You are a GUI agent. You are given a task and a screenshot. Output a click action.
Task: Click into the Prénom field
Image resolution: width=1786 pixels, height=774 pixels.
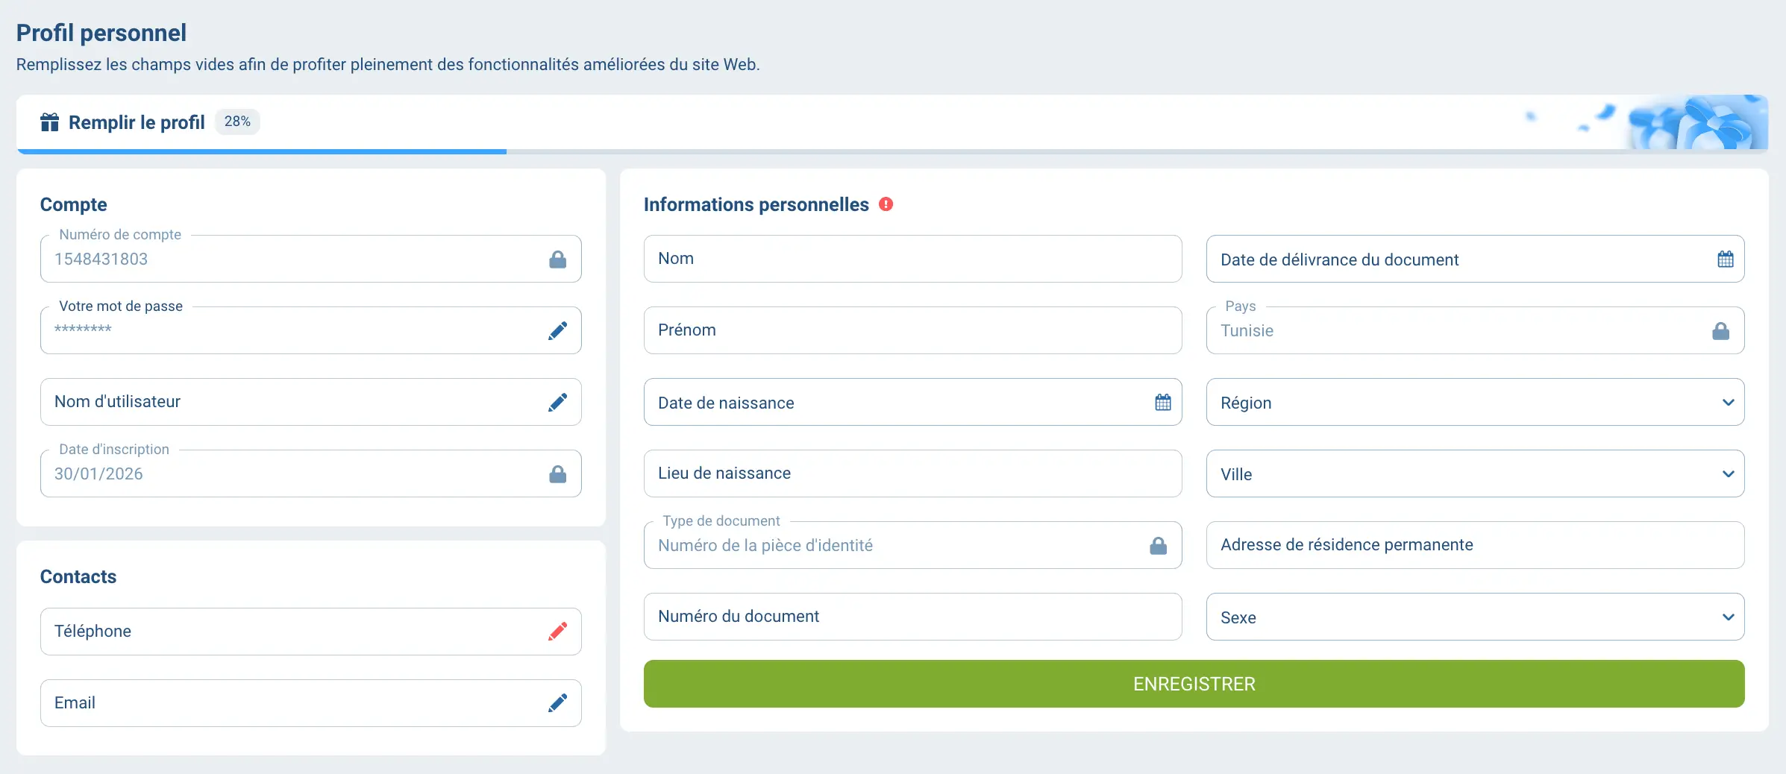912,330
